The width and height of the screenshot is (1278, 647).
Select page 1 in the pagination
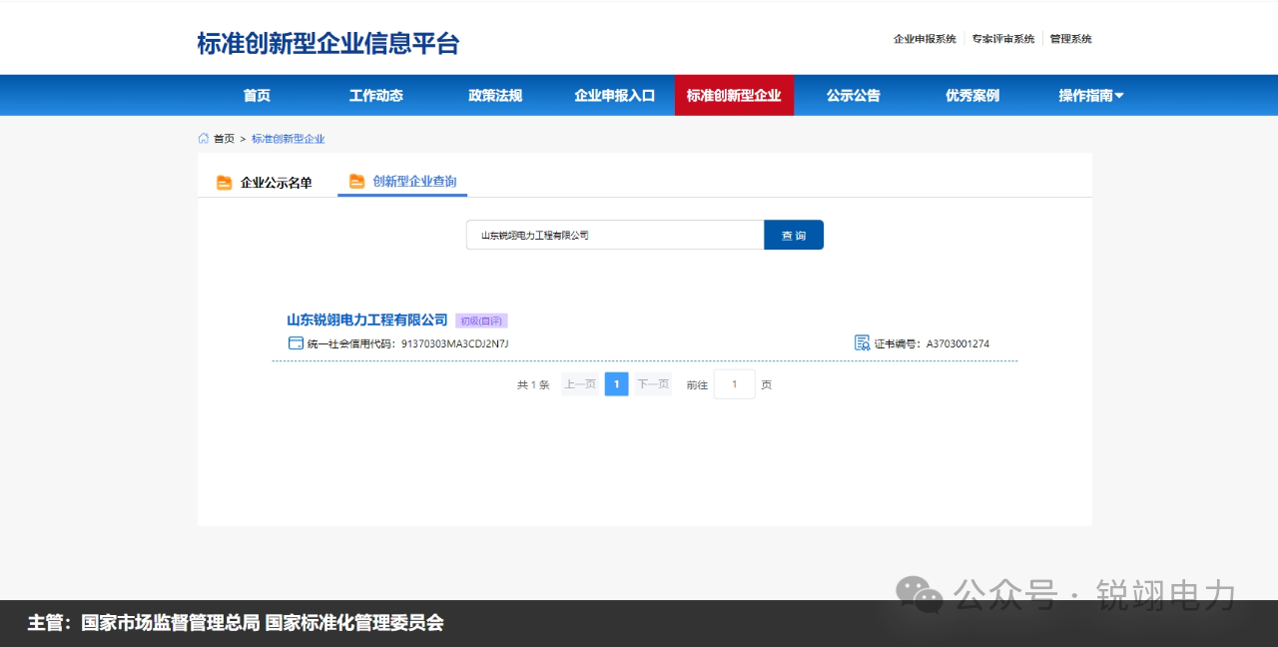pyautogui.click(x=617, y=384)
